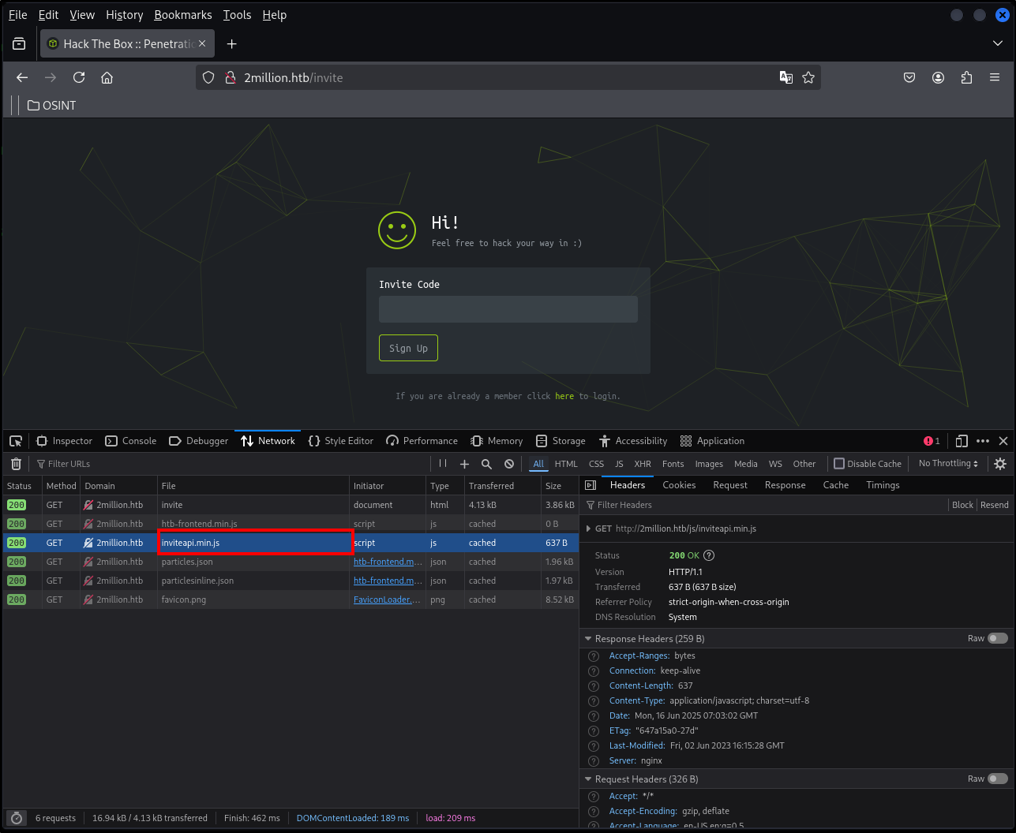The image size is (1016, 833).
Task: Open the Response tab
Action: [x=785, y=485]
